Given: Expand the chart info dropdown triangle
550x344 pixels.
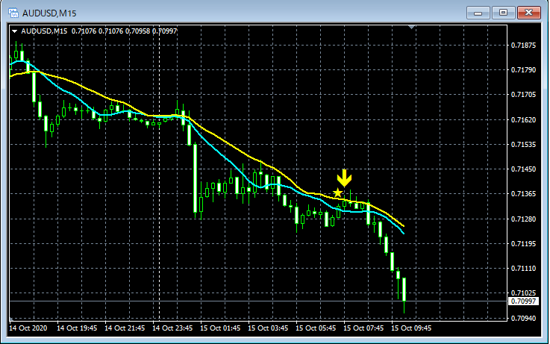Looking at the screenshot, I should 14,31.
